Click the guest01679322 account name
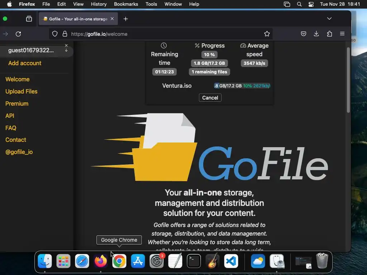 coord(31,50)
